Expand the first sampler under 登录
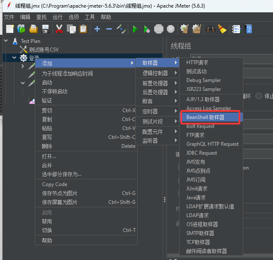The height and width of the screenshot is (260, 273). [x=23, y=66]
